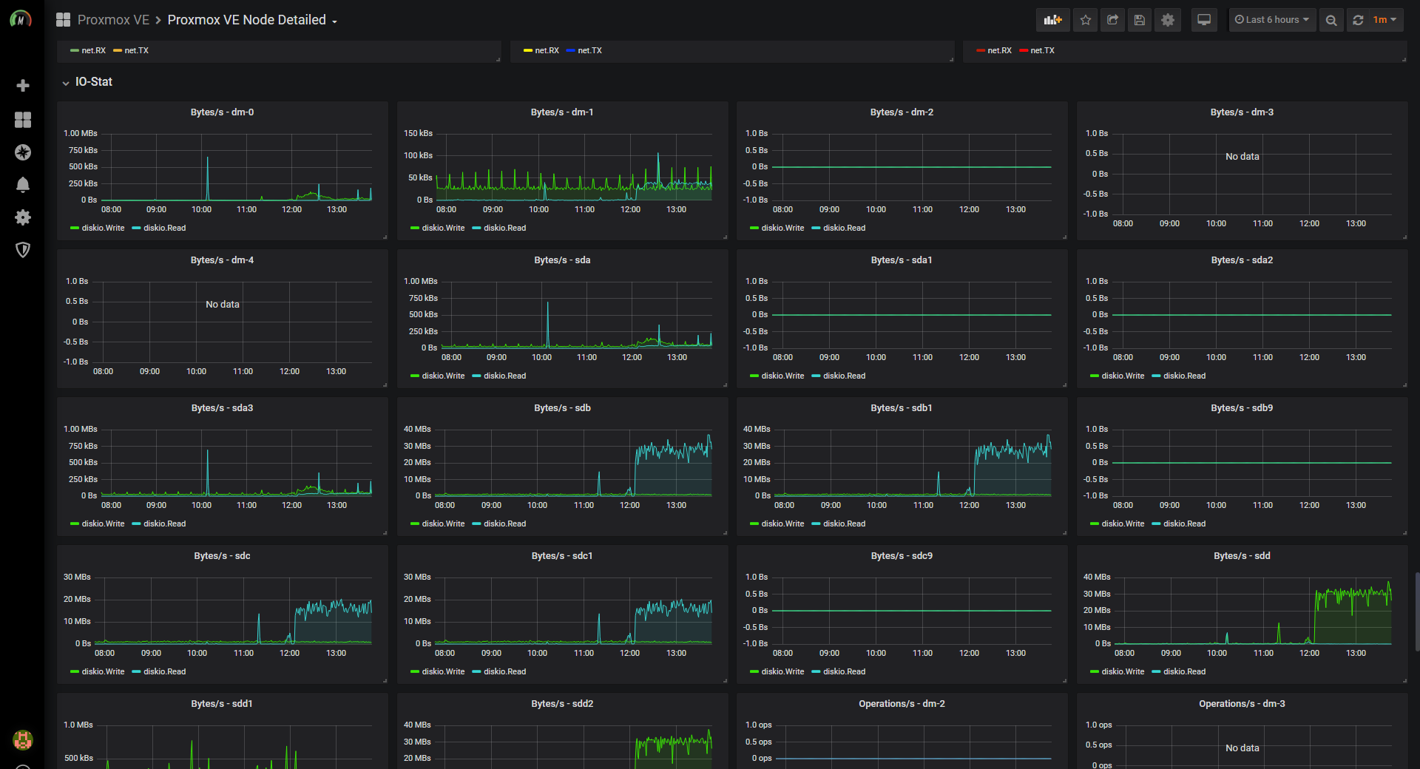This screenshot has width=1420, height=769.
Task: Click 'No data' text in dm-3 panel
Action: (x=1242, y=157)
